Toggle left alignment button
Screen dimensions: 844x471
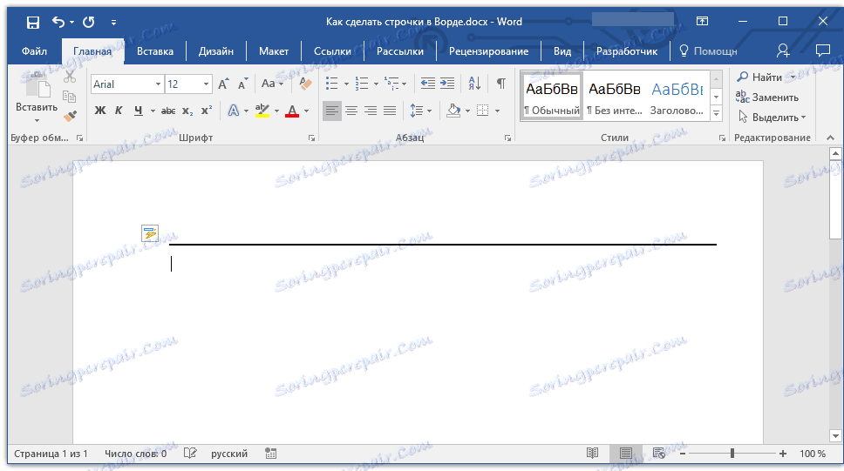coord(332,111)
